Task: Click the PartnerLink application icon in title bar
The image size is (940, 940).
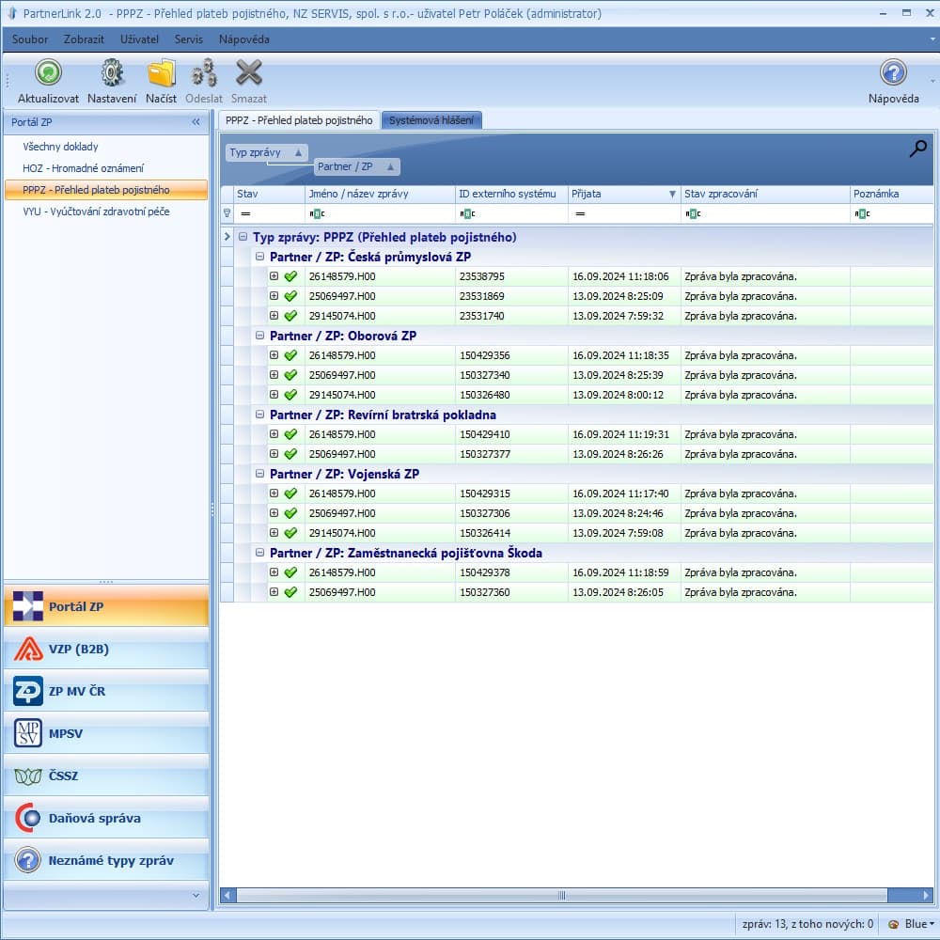Action: point(12,13)
